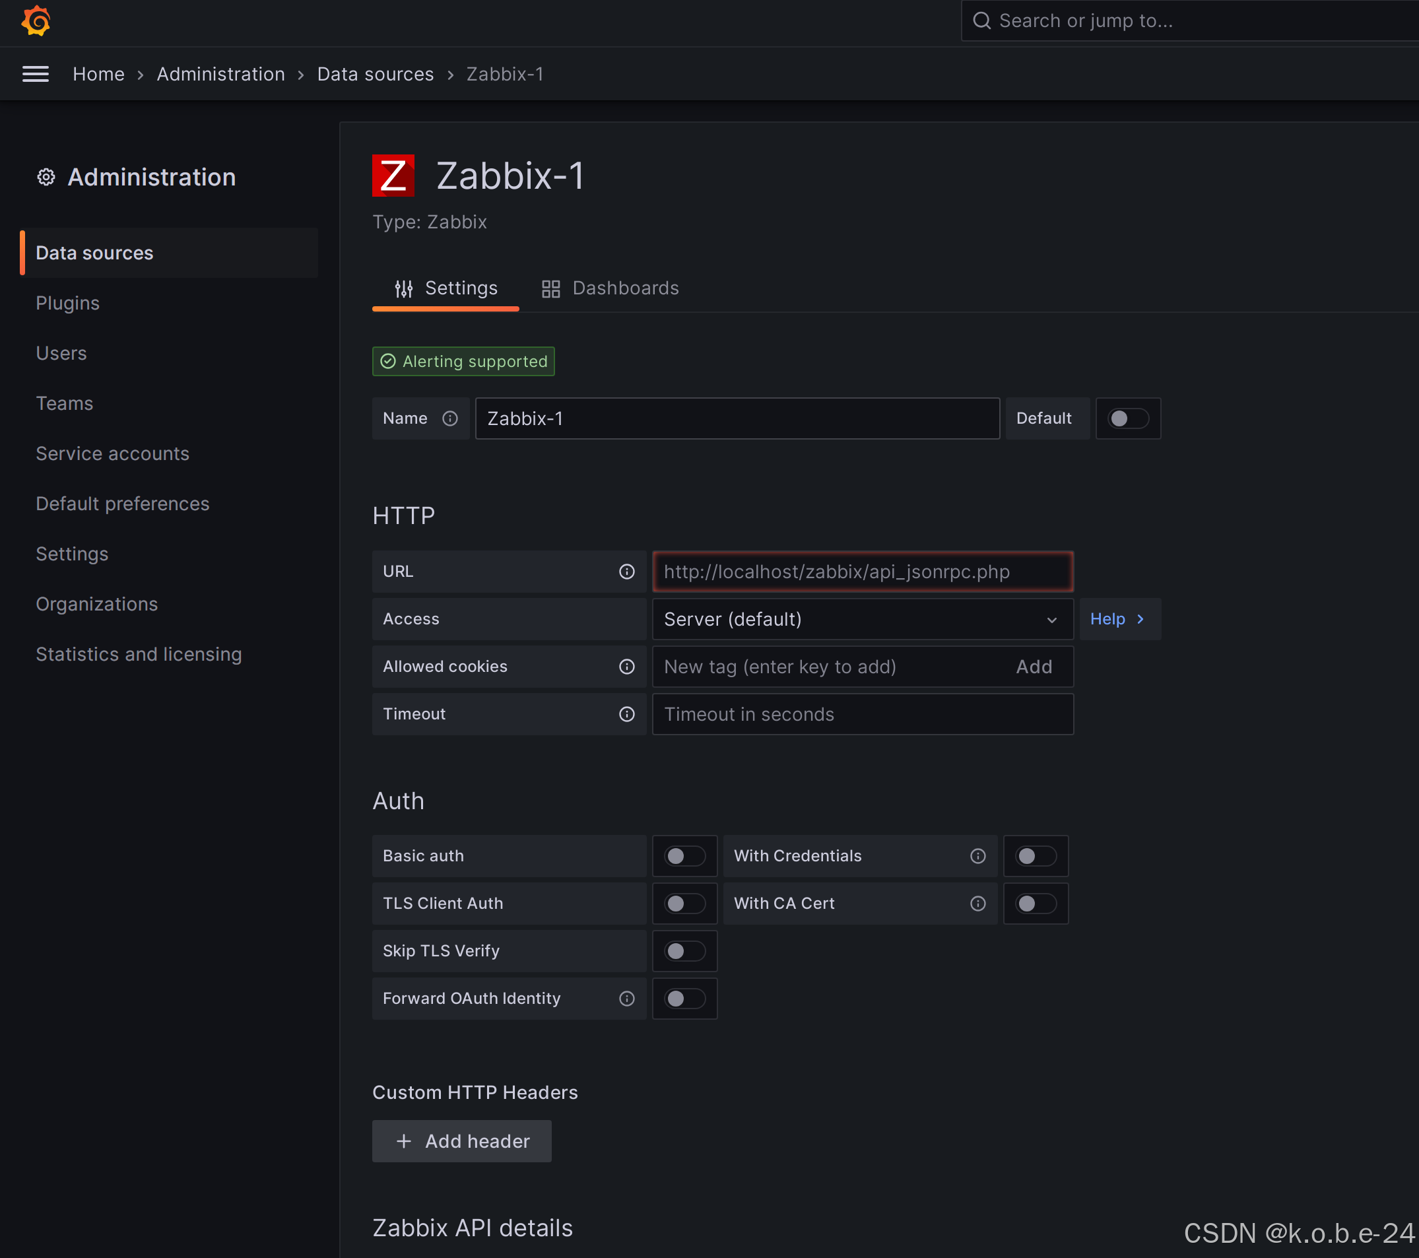This screenshot has height=1258, width=1419.
Task: Enable Basic auth toggle
Action: 684,856
